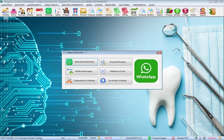
Task: Open the Produtos toolbar icon
Action: coord(66,11)
